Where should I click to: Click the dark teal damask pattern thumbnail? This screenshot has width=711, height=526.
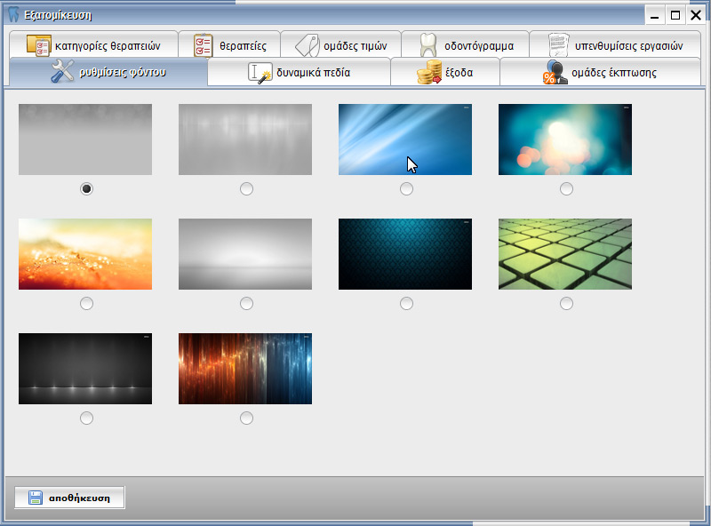405,254
